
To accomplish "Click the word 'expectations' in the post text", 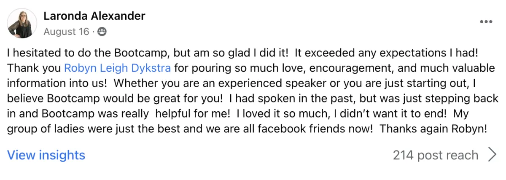I will pos(405,53).
